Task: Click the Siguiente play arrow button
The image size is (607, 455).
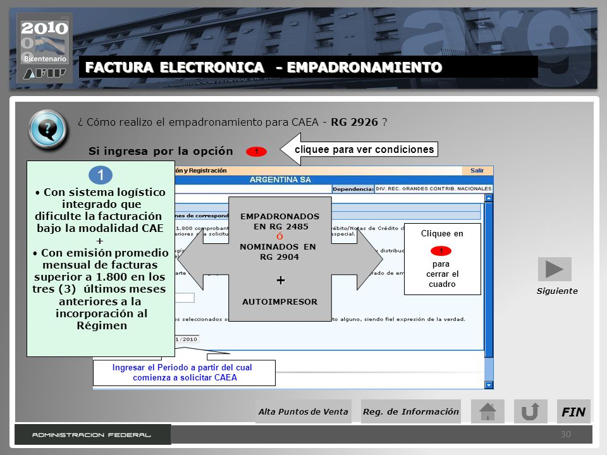Action: coord(555,269)
